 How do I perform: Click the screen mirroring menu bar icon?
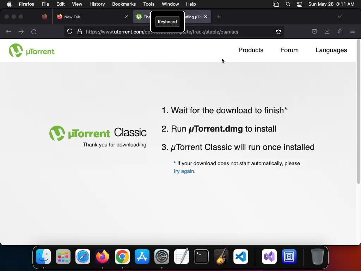[x=276, y=4]
